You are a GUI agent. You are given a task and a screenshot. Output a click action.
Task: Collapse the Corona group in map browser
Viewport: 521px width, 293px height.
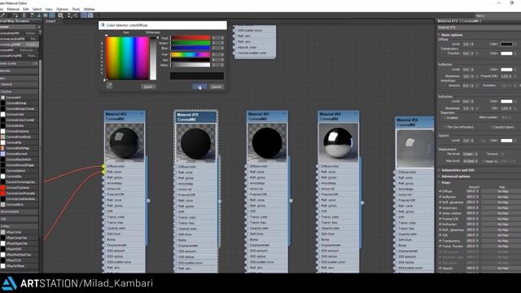20,91
